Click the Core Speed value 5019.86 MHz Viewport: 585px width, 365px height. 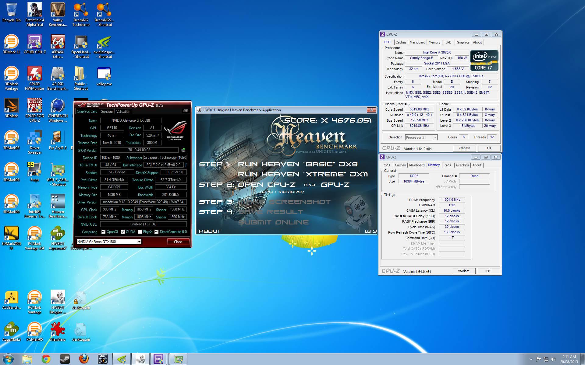(x=419, y=109)
